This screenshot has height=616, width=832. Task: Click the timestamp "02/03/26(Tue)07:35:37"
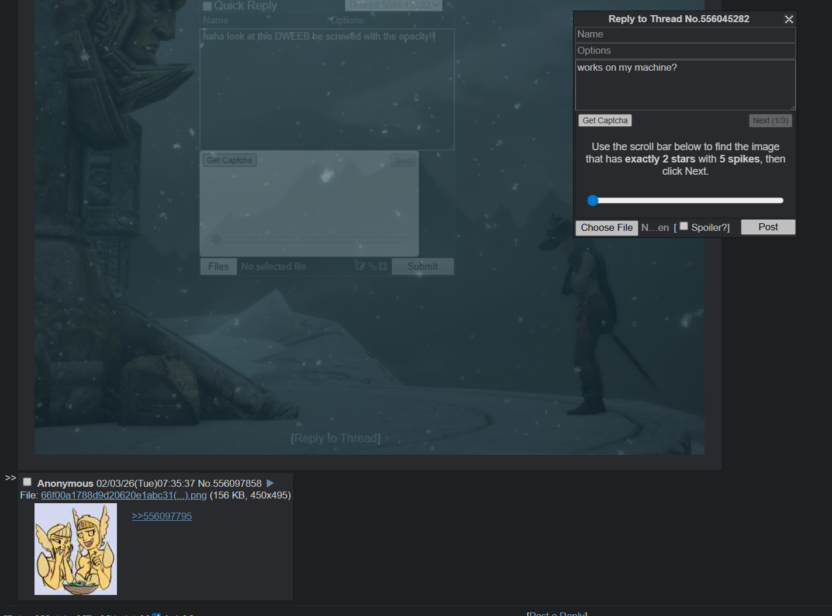[x=146, y=483]
